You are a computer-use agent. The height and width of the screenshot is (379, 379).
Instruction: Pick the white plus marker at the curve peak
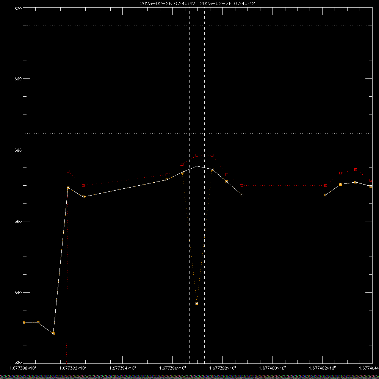197,166
